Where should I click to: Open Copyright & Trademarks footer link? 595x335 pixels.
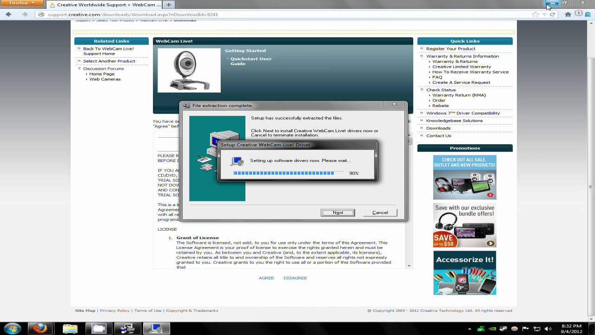192,310
